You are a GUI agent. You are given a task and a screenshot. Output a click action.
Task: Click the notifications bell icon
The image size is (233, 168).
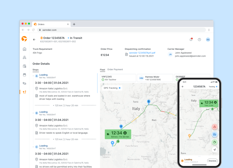(x=191, y=39)
